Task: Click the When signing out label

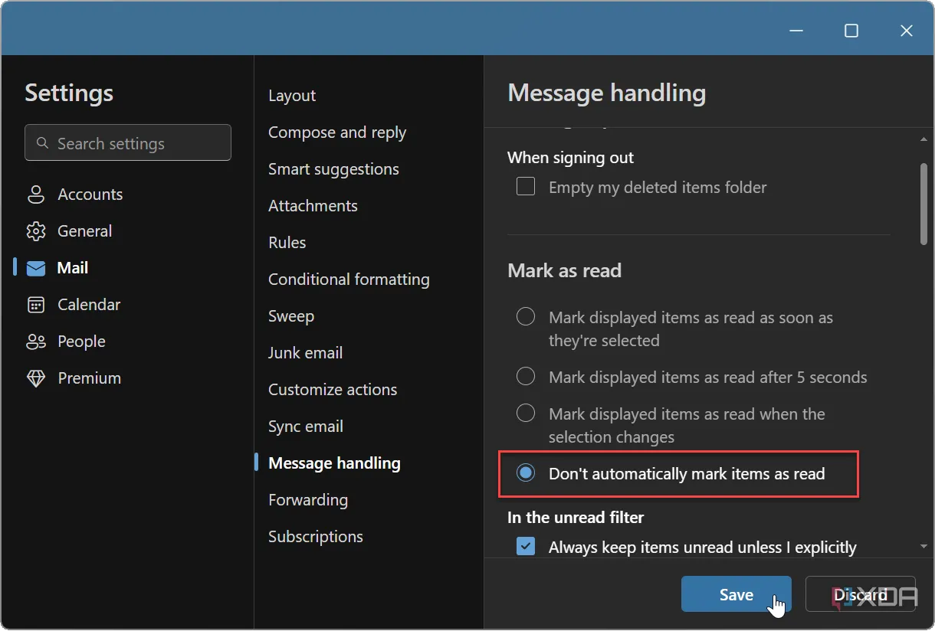Action: coord(570,158)
